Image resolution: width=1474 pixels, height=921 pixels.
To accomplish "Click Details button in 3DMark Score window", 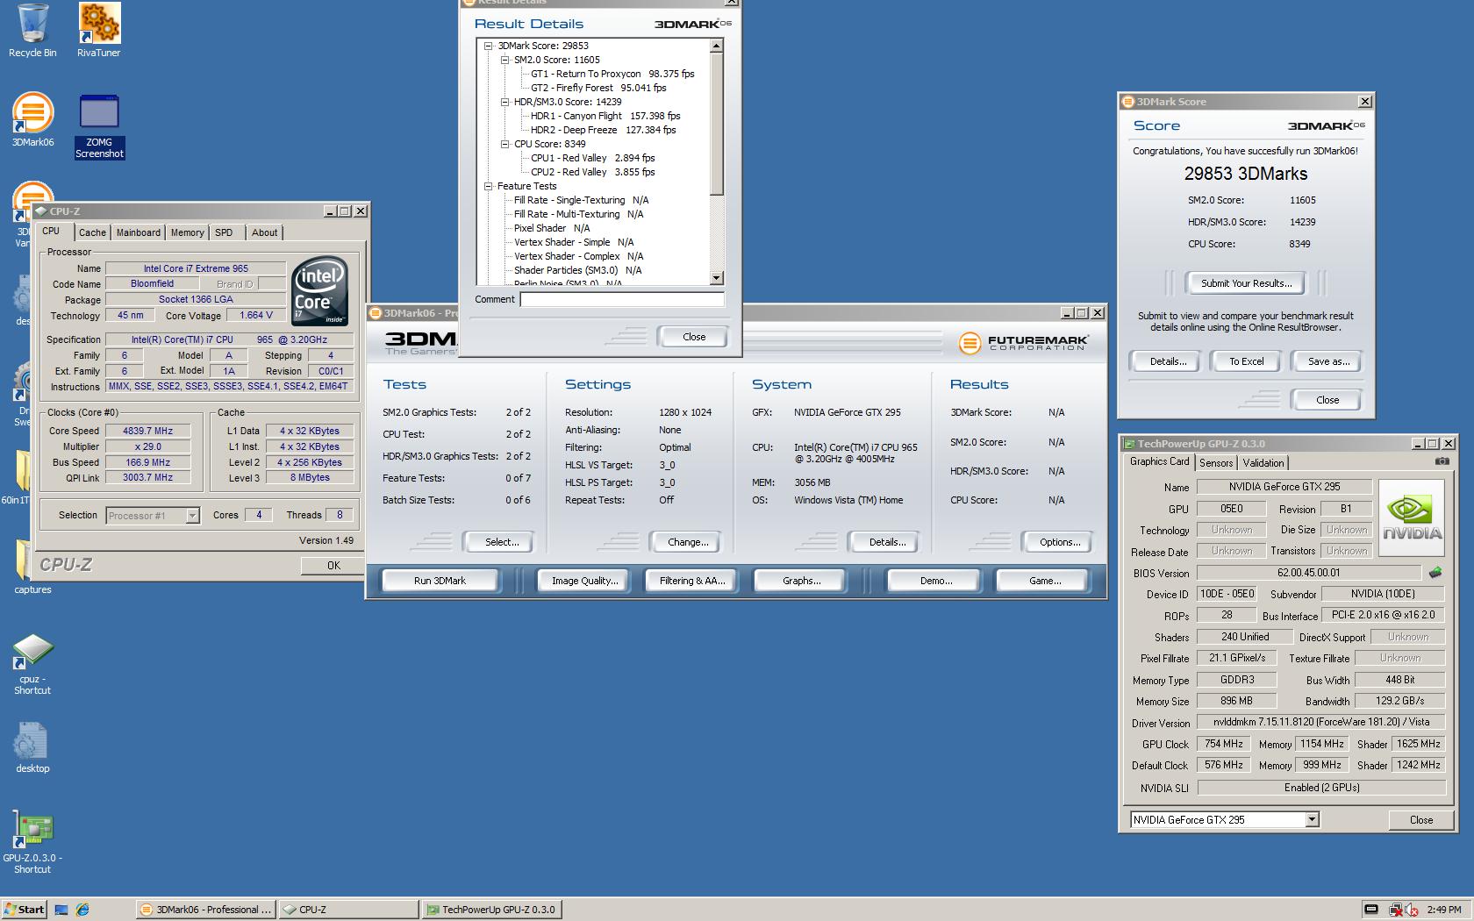I will [x=1168, y=361].
